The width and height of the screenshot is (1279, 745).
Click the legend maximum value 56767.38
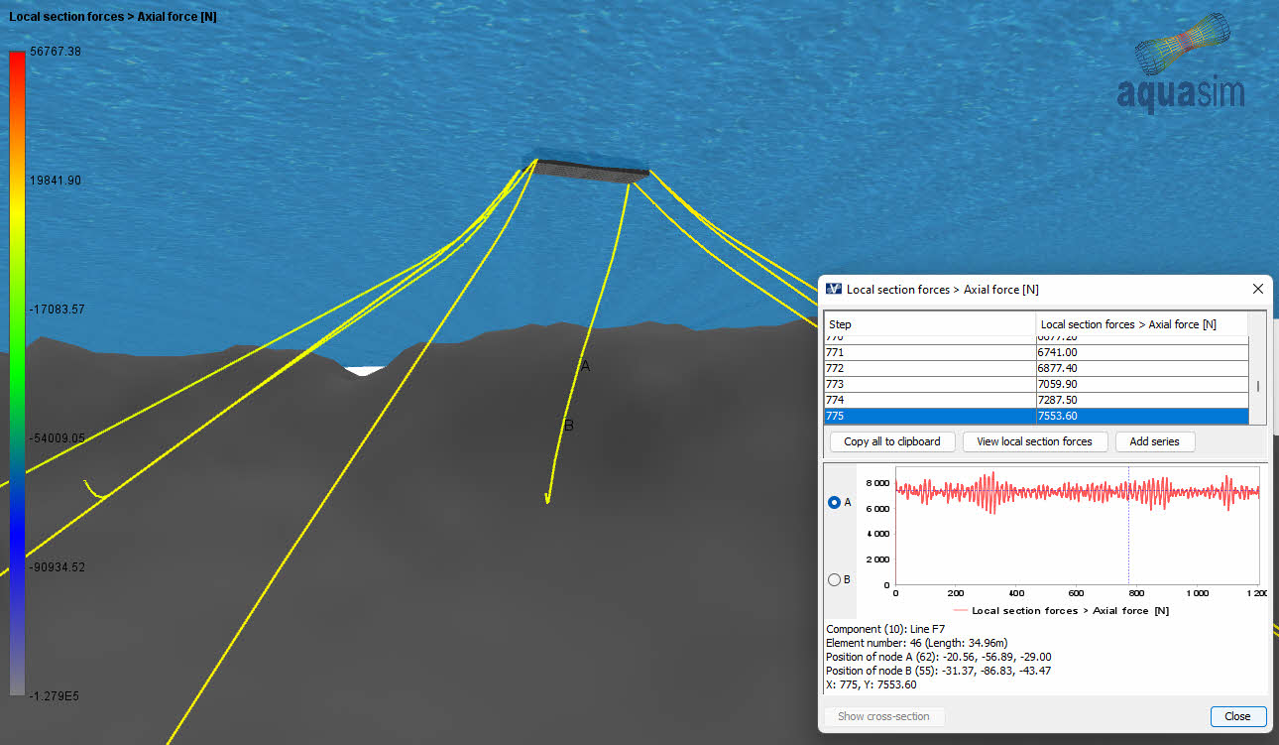[x=56, y=52]
